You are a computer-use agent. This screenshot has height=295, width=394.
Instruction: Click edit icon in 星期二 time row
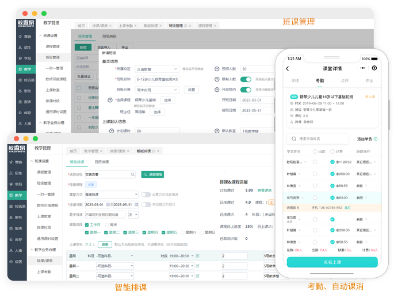[197, 275]
